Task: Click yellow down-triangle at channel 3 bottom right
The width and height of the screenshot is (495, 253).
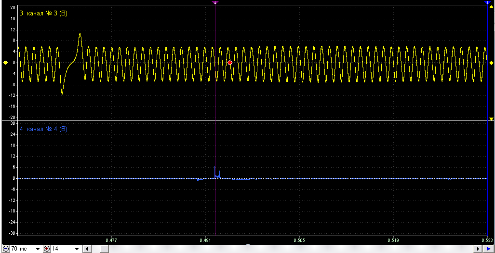Action: (491, 119)
